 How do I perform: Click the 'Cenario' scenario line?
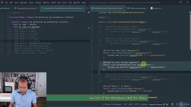[40, 22]
